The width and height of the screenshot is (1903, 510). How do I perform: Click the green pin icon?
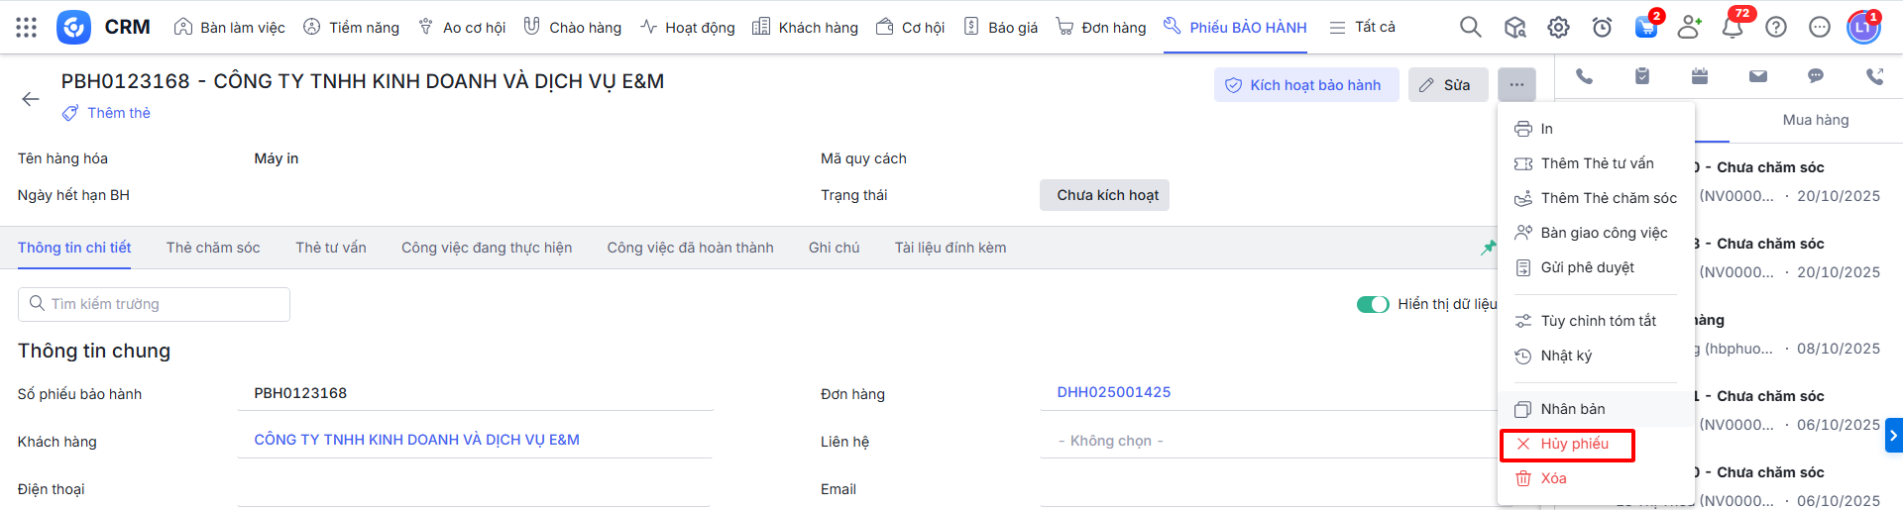pyautogui.click(x=1488, y=248)
